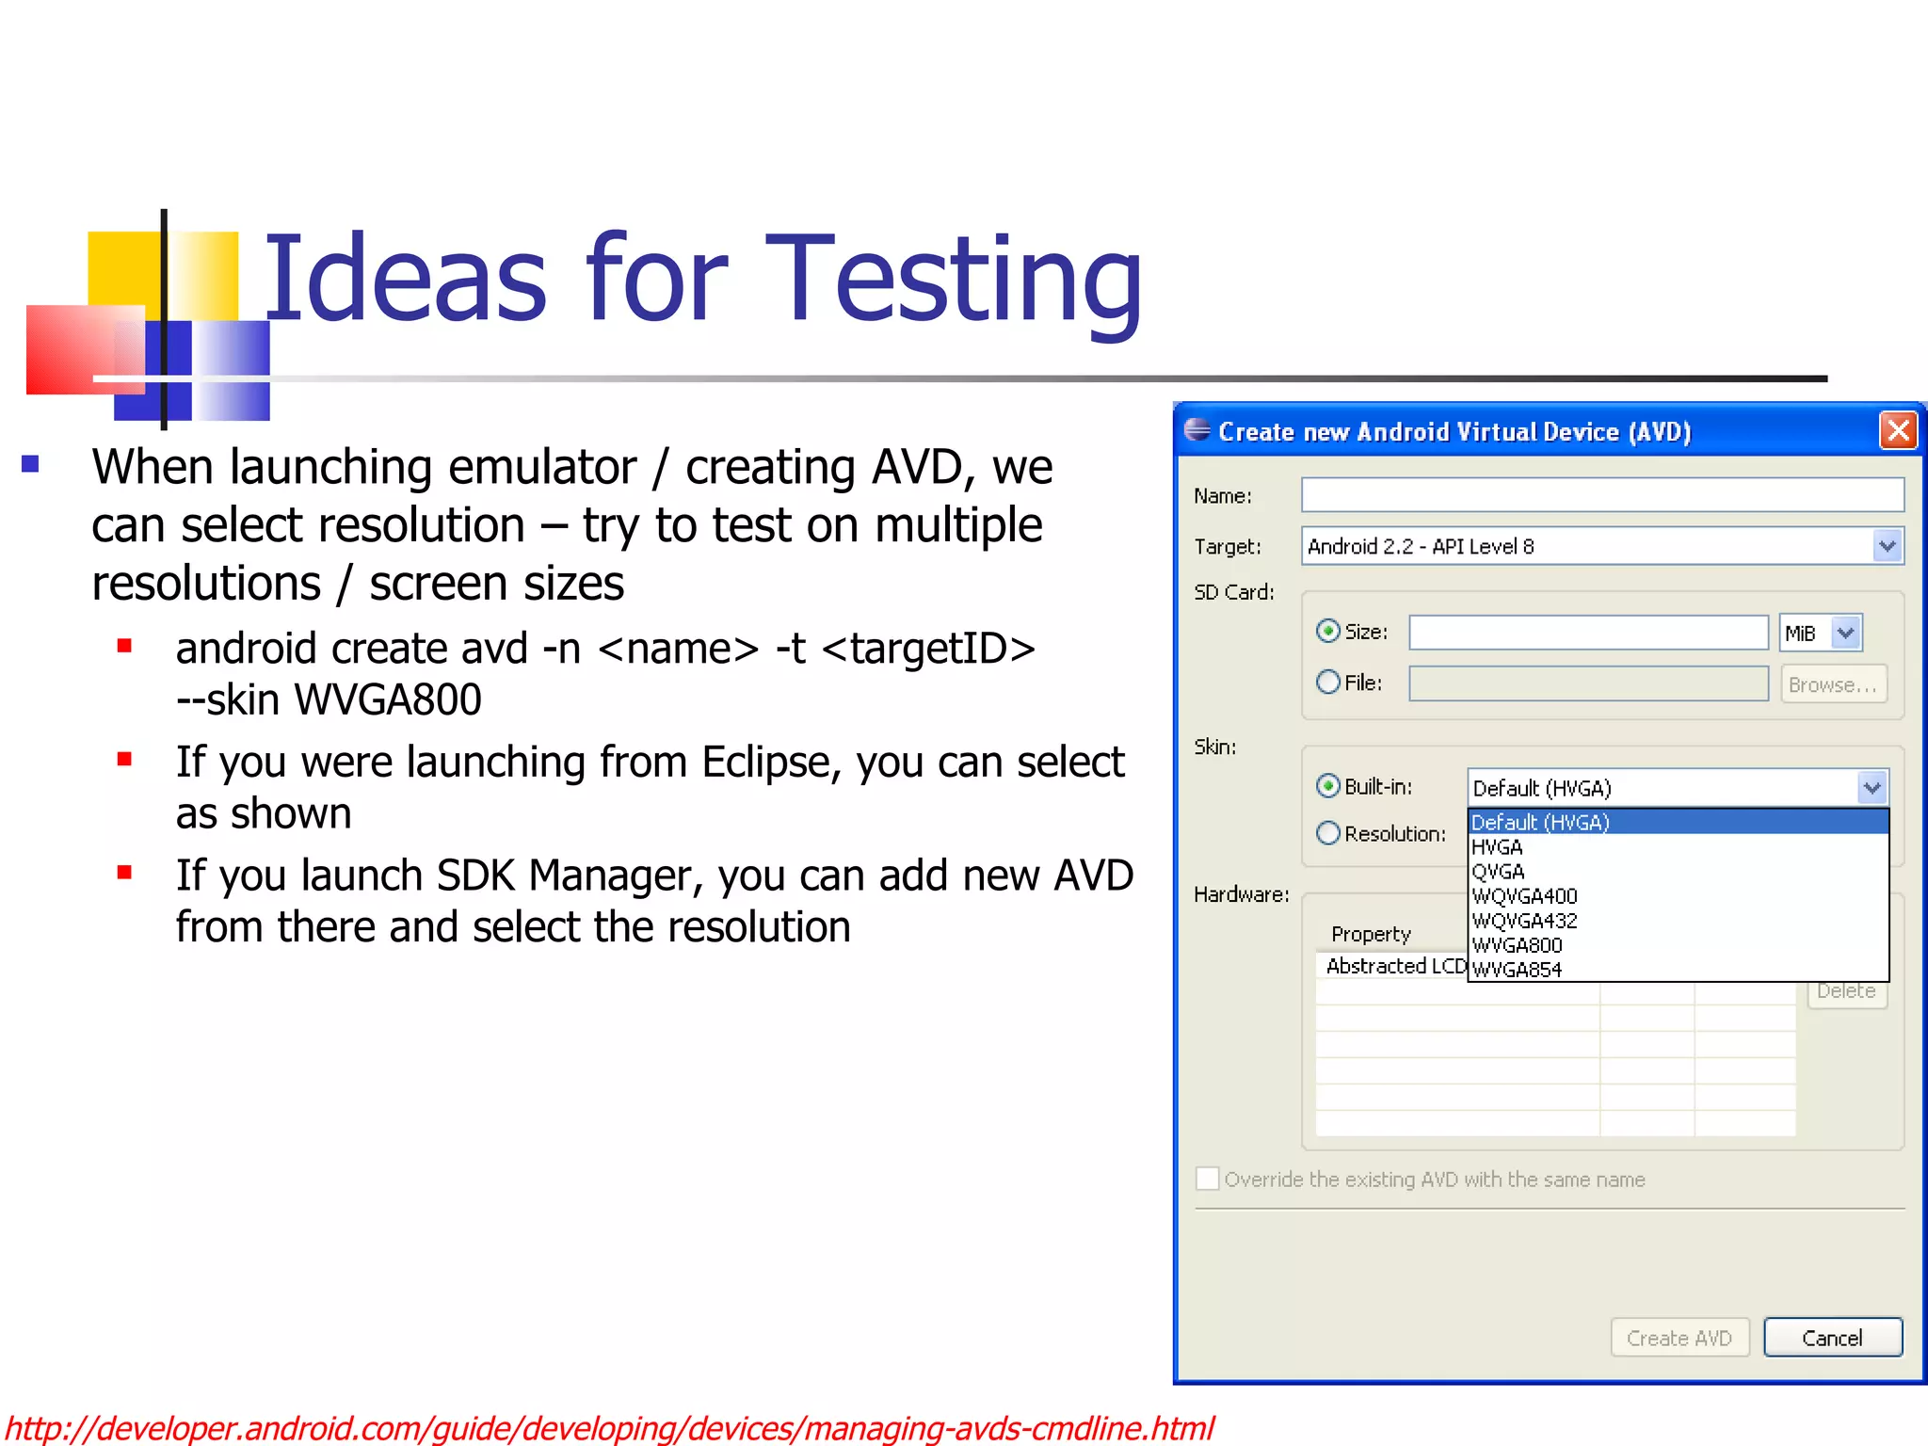Open the developer.android.com managing-avds link
1928x1446 pixels.
click(609, 1428)
